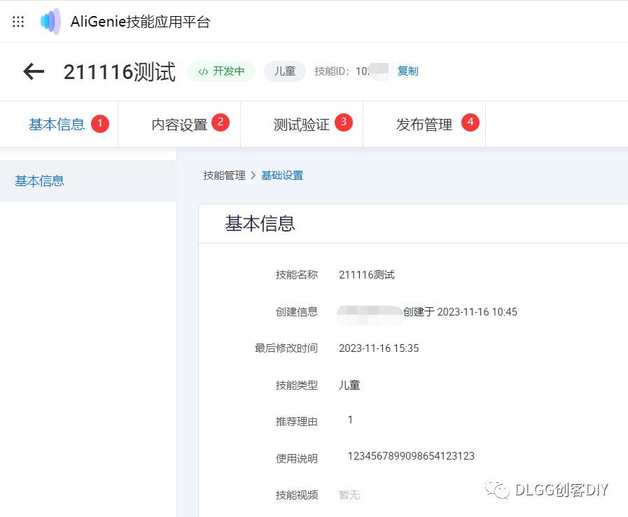The width and height of the screenshot is (628, 517).
Task: Click the 211116测试 page heading
Action: coord(119,71)
